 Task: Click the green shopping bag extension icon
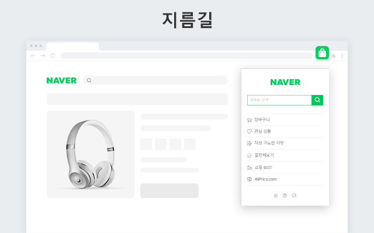click(x=322, y=53)
